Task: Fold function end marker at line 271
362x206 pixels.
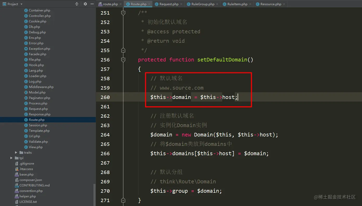Action: tap(123, 200)
